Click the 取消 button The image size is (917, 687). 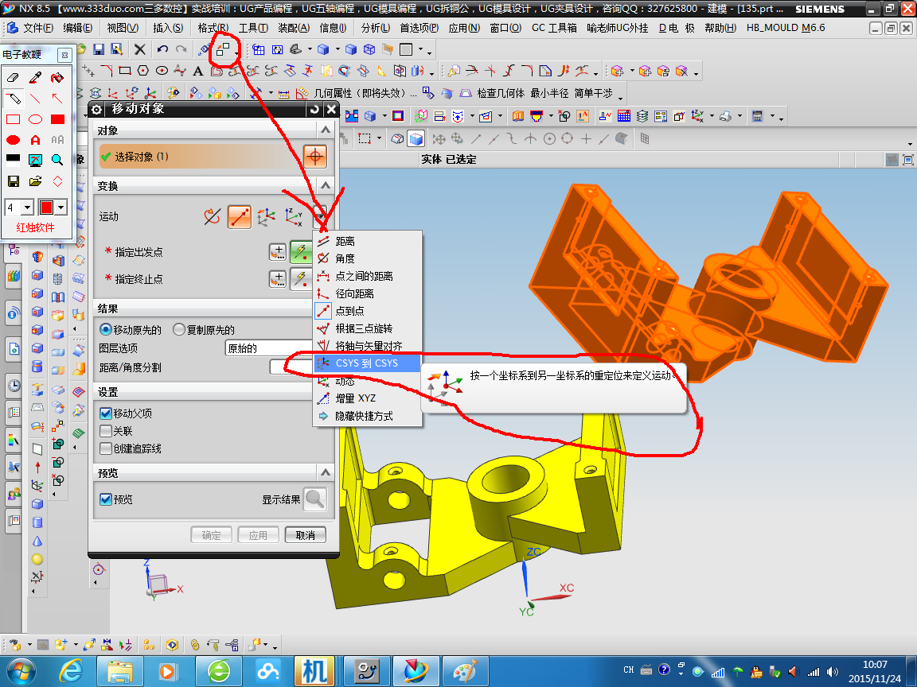pos(306,535)
